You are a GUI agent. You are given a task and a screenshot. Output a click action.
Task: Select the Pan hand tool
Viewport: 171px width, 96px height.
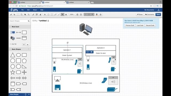66,14
